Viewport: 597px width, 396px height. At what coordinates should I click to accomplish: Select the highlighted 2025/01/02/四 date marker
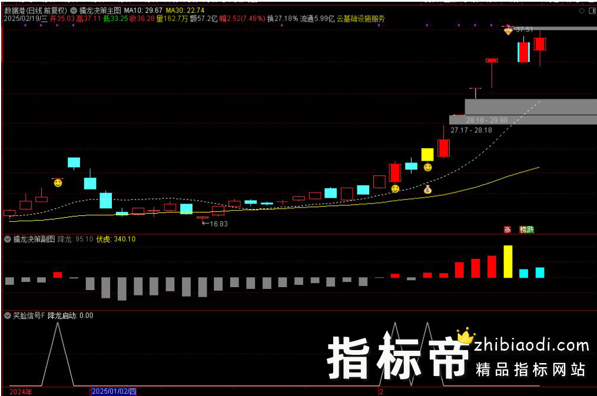(x=114, y=391)
